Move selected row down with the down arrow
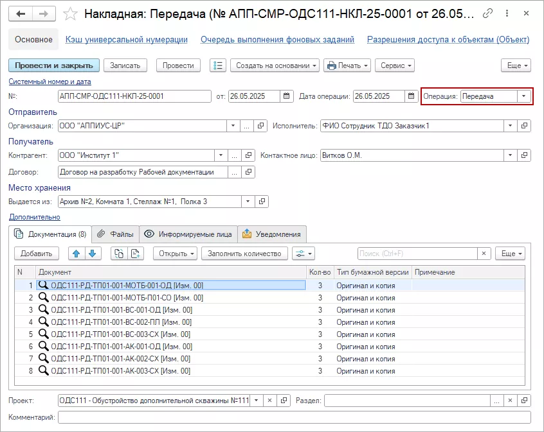 coord(92,254)
